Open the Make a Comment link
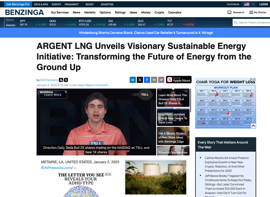The image size is (270, 197). [97, 85]
